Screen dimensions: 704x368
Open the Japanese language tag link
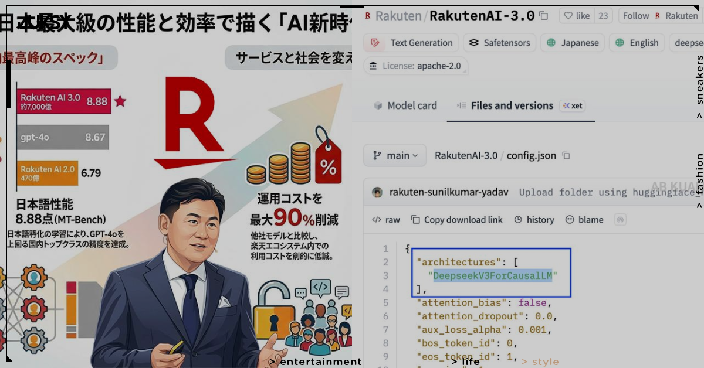click(x=572, y=42)
